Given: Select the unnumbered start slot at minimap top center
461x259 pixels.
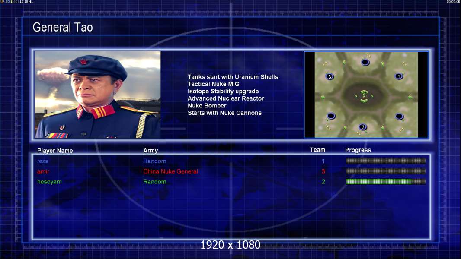Looking at the screenshot, I should coord(365,62).
